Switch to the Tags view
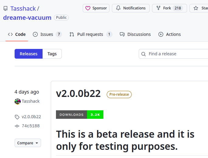Image resolution: width=208 pixels, height=158 pixels. (52, 54)
